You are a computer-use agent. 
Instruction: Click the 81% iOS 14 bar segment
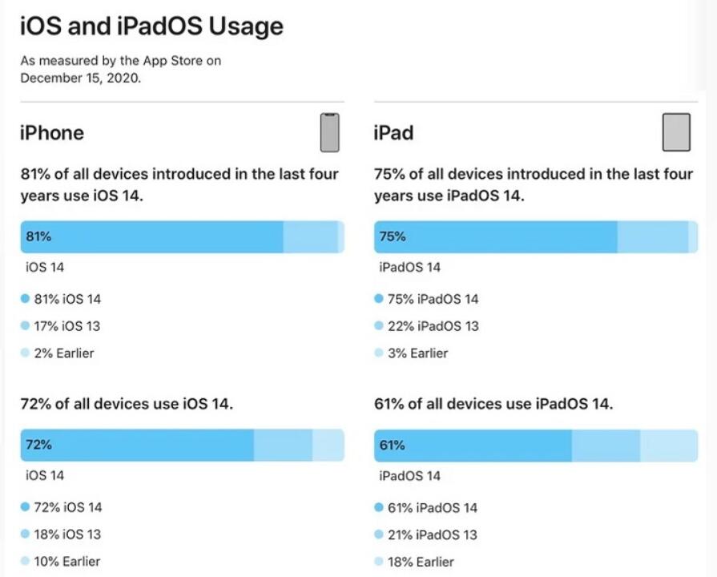tap(152, 237)
